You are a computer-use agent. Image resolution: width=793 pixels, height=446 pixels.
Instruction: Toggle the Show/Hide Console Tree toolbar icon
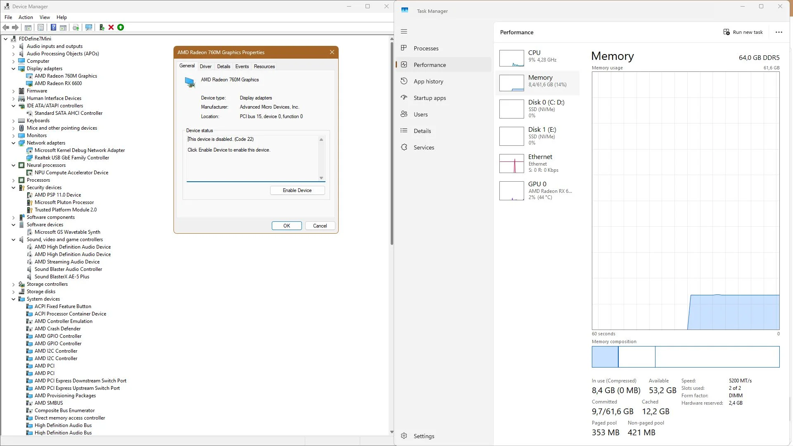28,28
